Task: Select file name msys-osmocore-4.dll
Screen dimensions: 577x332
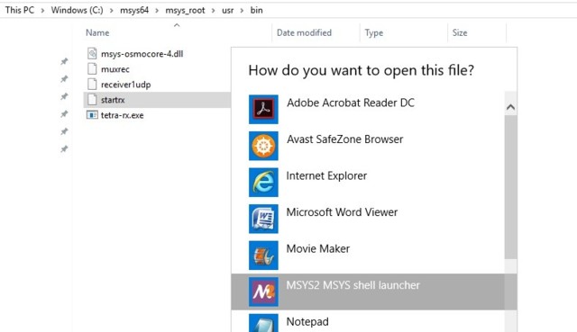Action: [142, 54]
